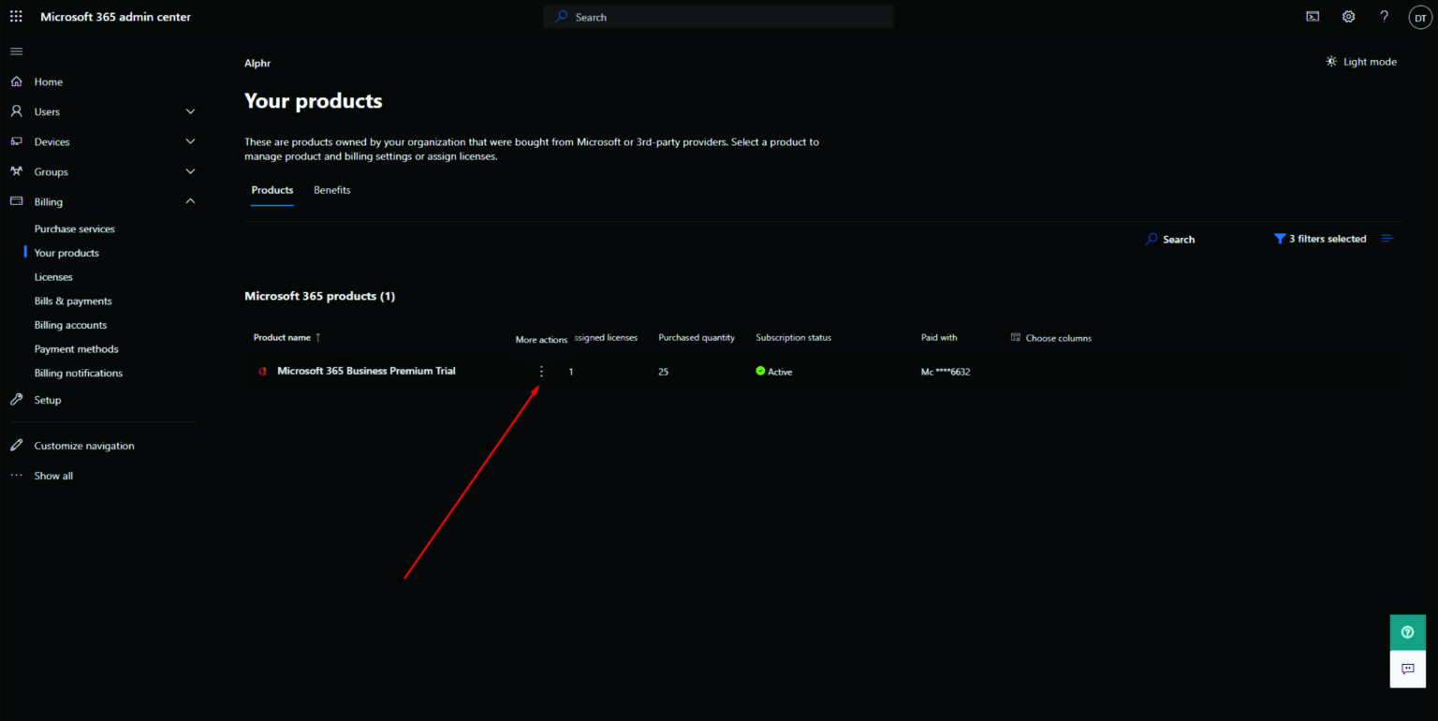Image resolution: width=1438 pixels, height=721 pixels.
Task: Open the DT account avatar
Action: point(1420,17)
